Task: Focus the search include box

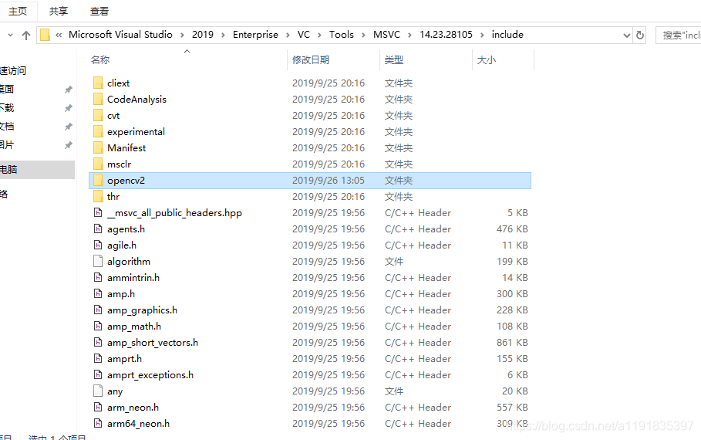Action: click(x=678, y=35)
